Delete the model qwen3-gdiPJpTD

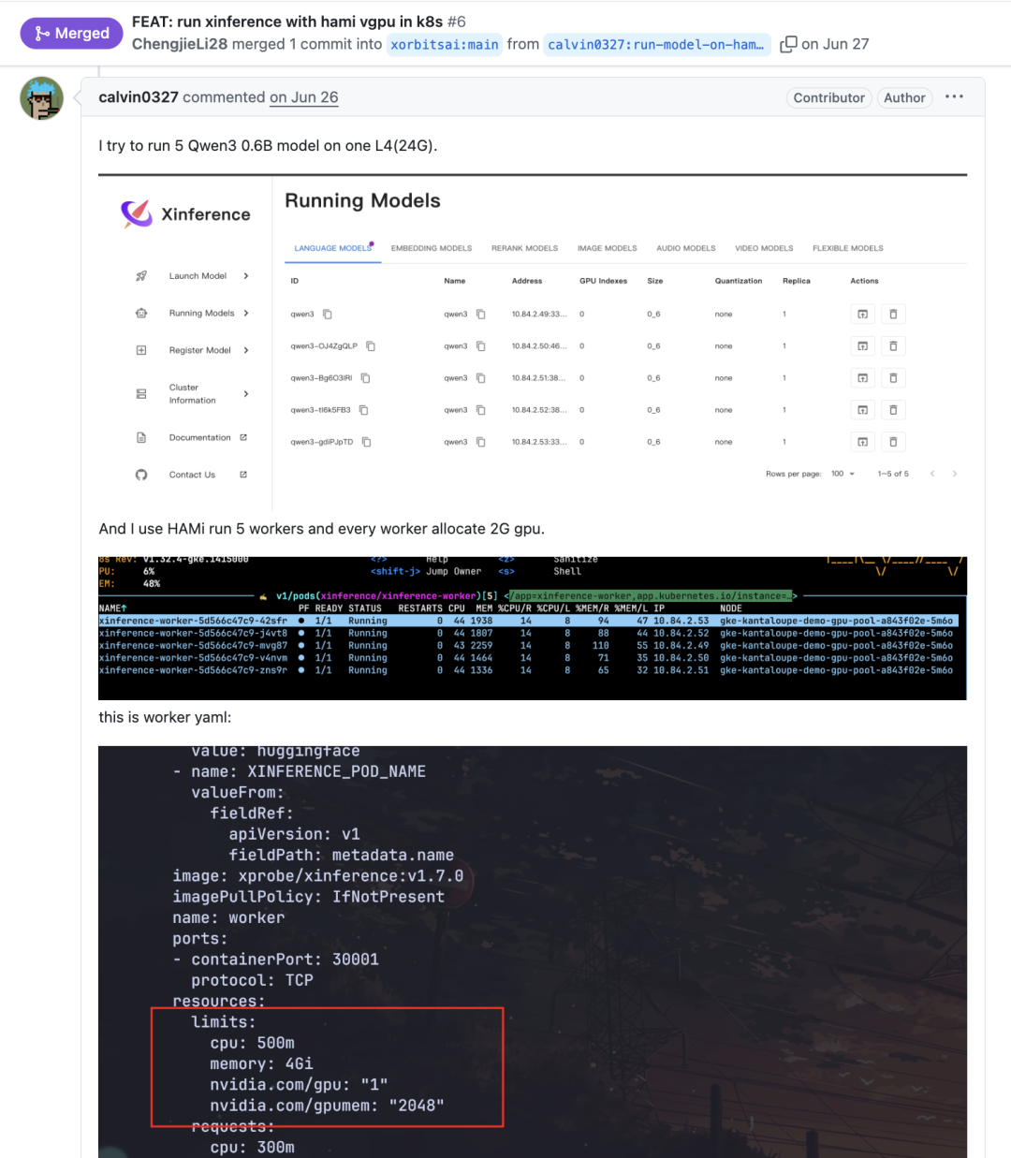pos(893,442)
